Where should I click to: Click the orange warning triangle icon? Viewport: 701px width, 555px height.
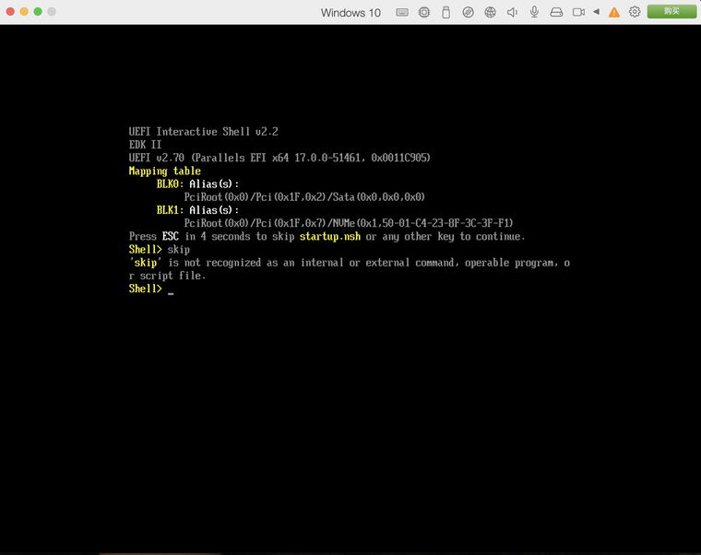click(x=614, y=12)
